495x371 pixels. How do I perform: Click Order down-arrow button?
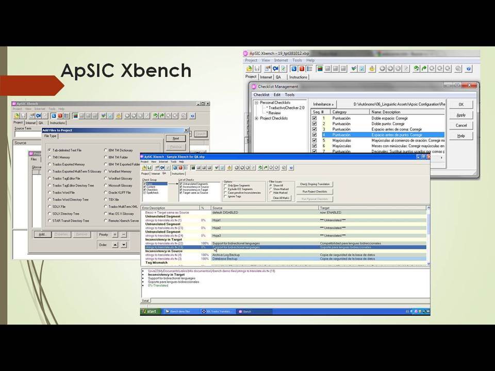[124, 245]
